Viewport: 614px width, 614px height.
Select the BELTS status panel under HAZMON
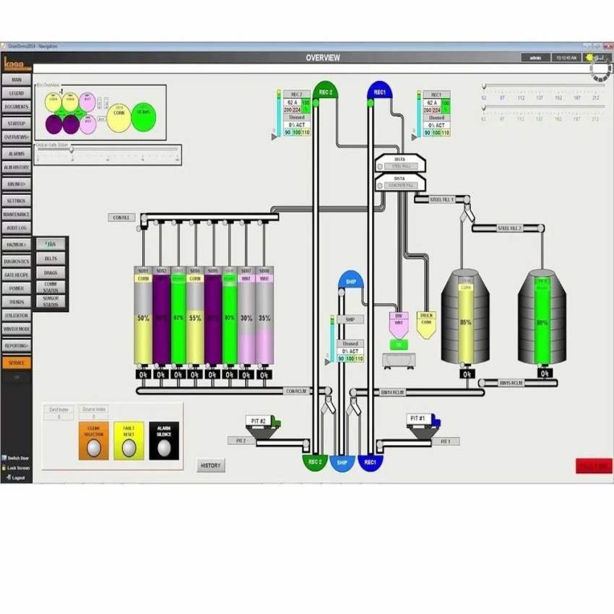click(51, 258)
